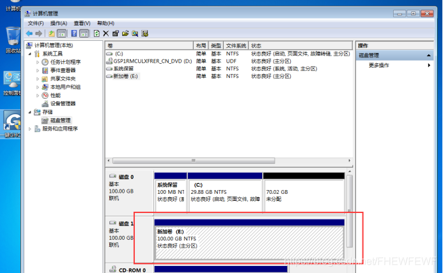Select 事件查看器 icon in tree

point(45,70)
